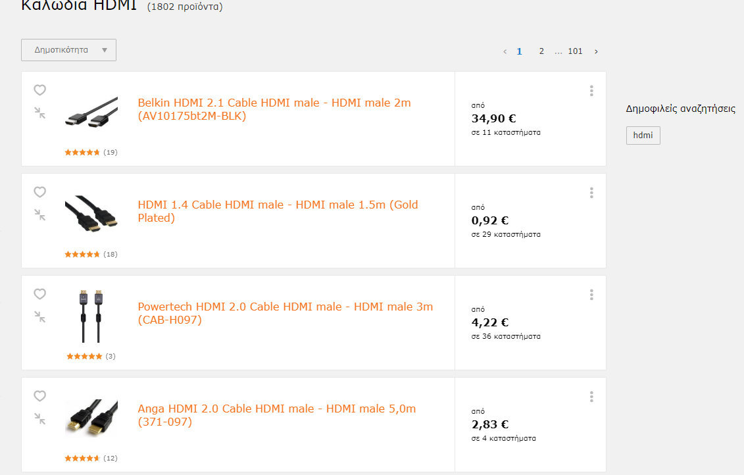Image resolution: width=744 pixels, height=475 pixels.
Task: Click the 'Δημοφιλείς αναζητήσεις' heading
Action: (x=680, y=109)
